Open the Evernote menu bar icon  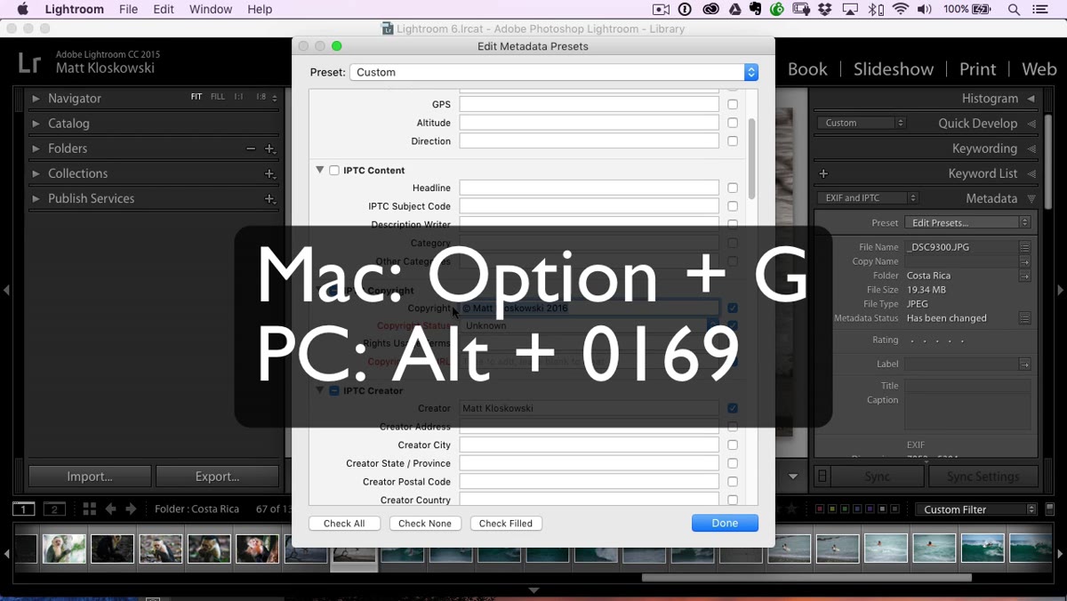(755, 9)
